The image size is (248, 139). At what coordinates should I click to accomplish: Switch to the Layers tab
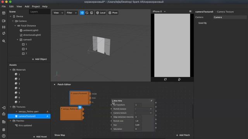click(x=34, y=12)
